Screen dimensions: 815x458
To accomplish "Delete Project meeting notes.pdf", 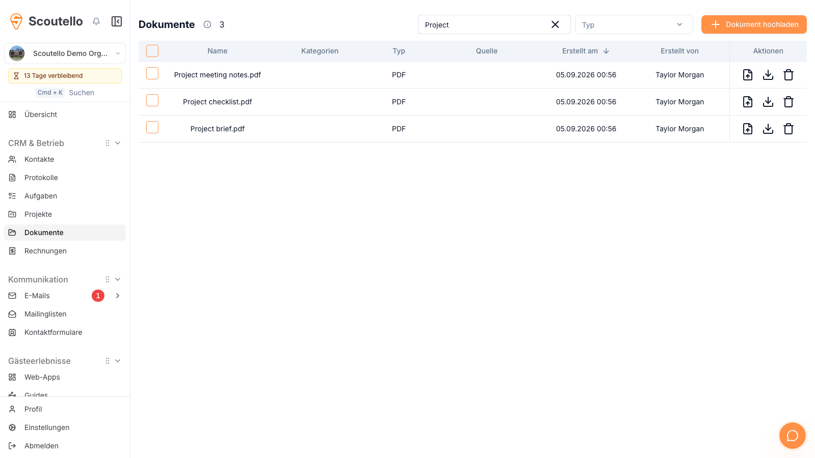I will point(789,75).
